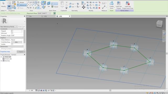Select the Move tool icon

(83, 7)
